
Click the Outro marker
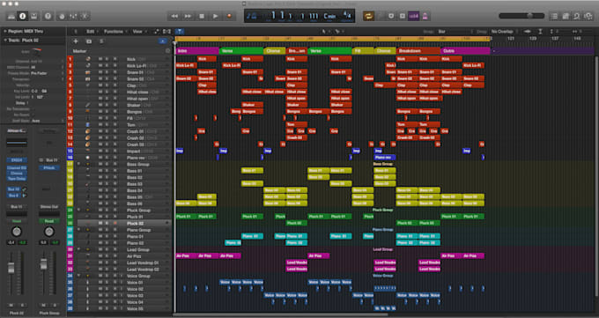point(465,51)
